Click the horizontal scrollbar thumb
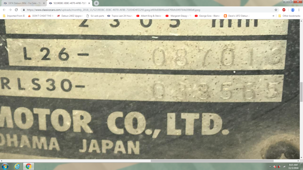The height and width of the screenshot is (170, 303). coord(212,161)
